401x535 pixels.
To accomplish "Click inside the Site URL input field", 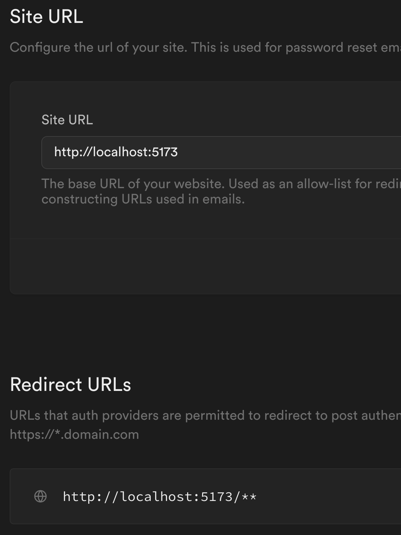I will click(243, 152).
